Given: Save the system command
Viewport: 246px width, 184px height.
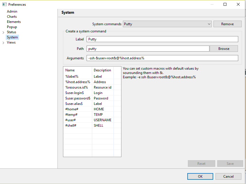Looking at the screenshot, I should [x=230, y=163].
